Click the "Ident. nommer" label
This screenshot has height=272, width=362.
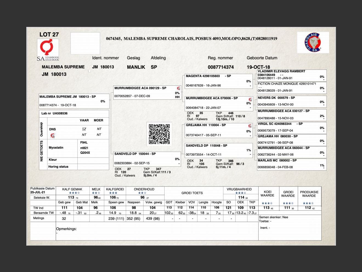[106, 58]
